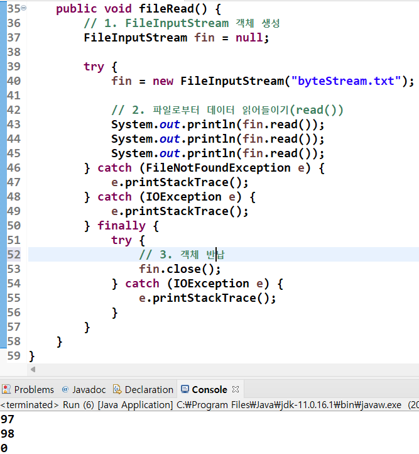Click IOException on line 48
This screenshot has height=454, width=419.
coord(183,197)
